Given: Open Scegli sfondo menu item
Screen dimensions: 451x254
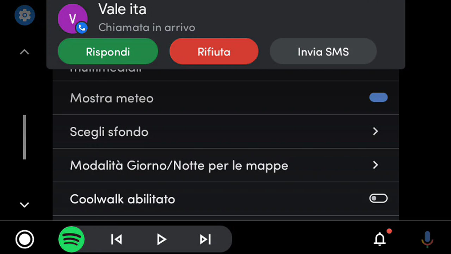Looking at the screenshot, I should pos(226,132).
